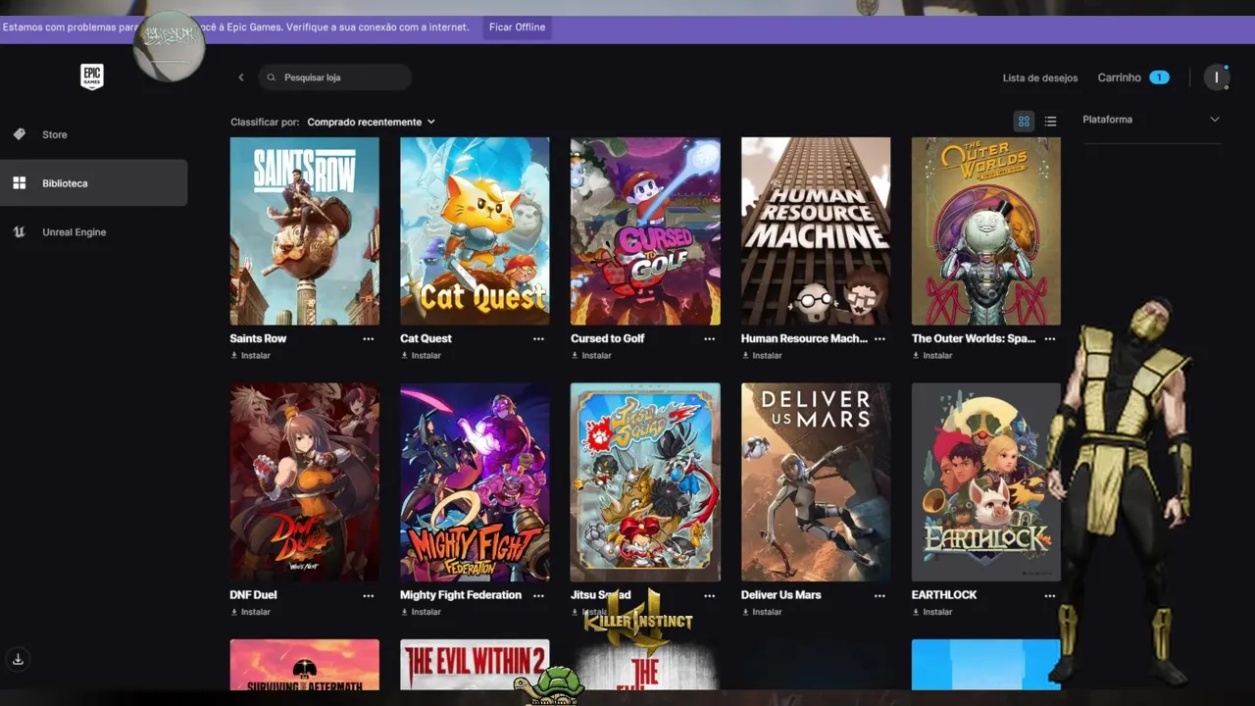Click the Mighty Fight Federation title
This screenshot has width=1255, height=706.
(461, 595)
